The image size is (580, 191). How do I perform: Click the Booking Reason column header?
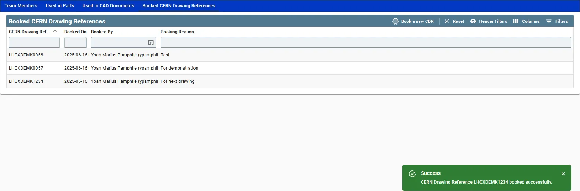click(x=177, y=32)
